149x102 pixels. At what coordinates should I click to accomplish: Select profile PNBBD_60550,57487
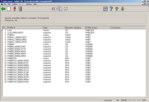tap(74, 47)
